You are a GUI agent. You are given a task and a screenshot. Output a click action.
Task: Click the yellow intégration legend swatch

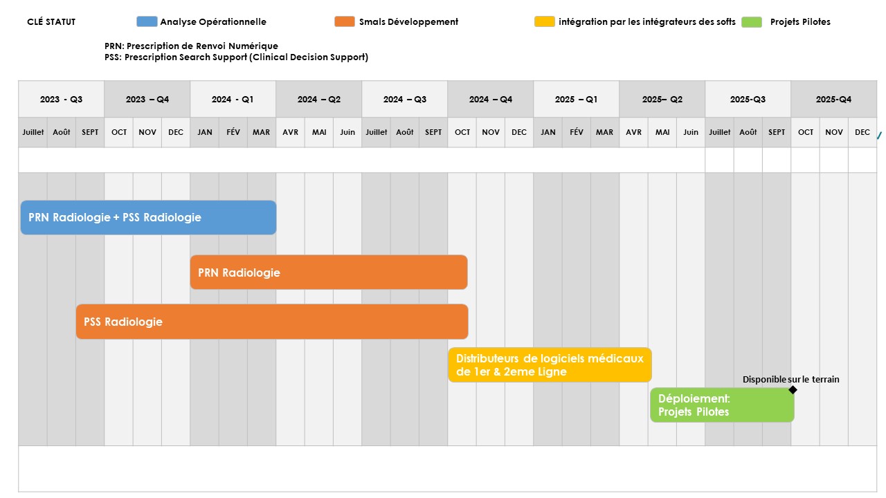click(x=545, y=21)
